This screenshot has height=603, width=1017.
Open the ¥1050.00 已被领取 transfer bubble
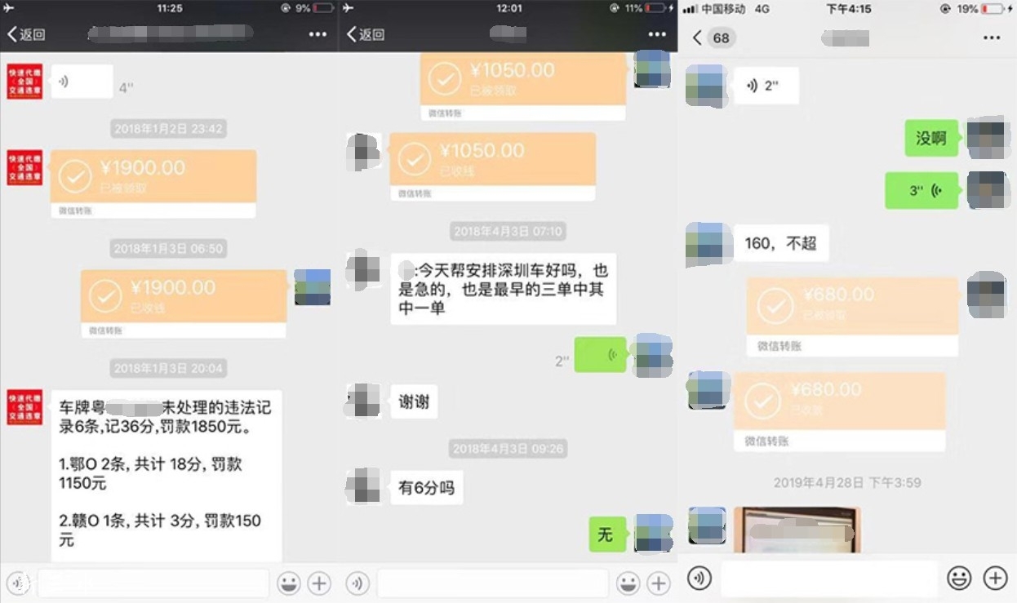[x=523, y=86]
